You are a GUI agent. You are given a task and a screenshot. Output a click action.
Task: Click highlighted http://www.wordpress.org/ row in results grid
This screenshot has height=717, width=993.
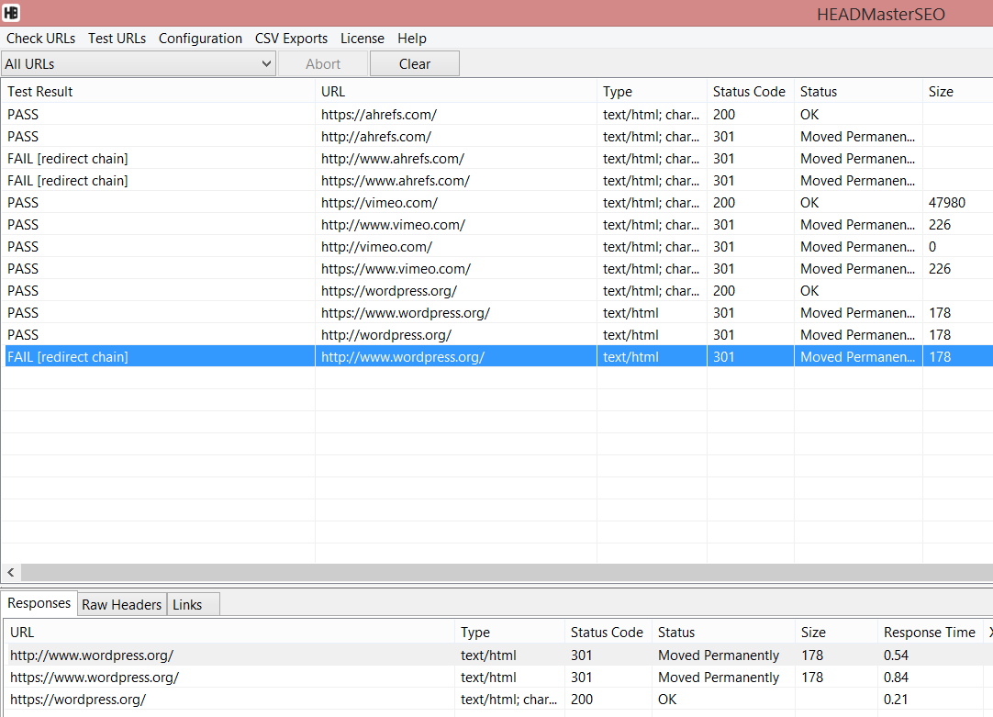coord(497,356)
